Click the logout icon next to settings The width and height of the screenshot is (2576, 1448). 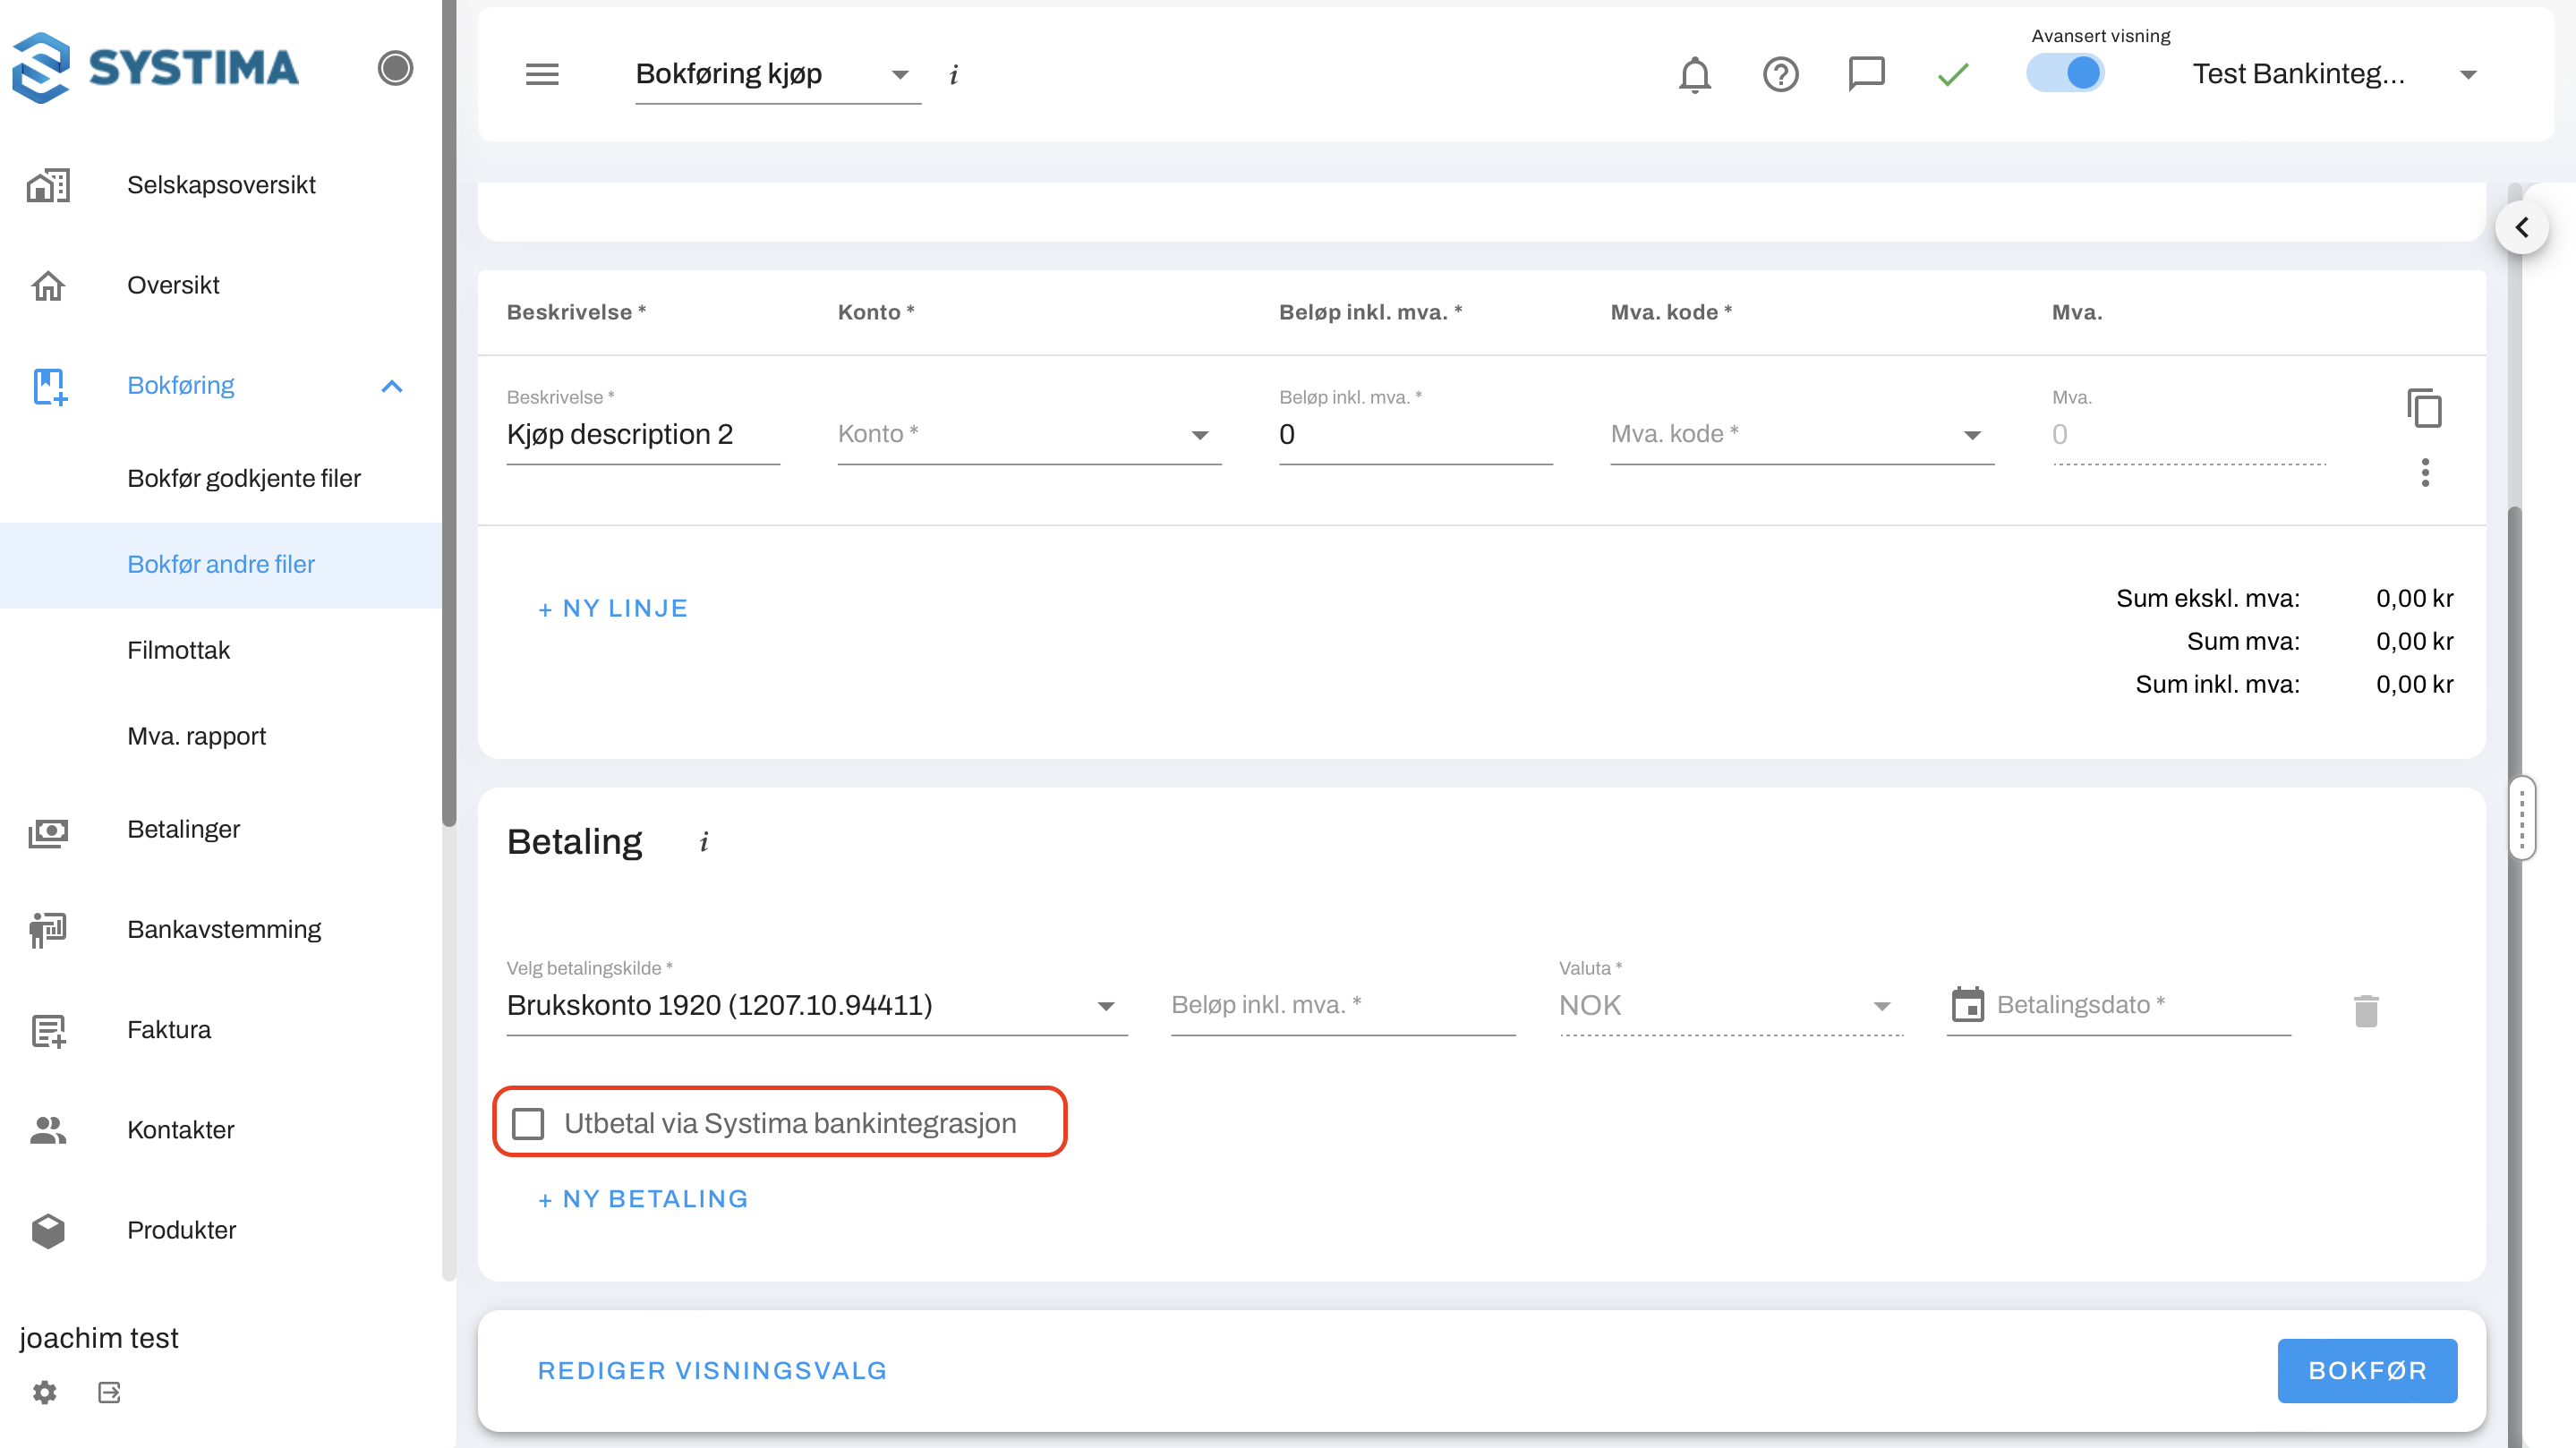pyautogui.click(x=109, y=1392)
